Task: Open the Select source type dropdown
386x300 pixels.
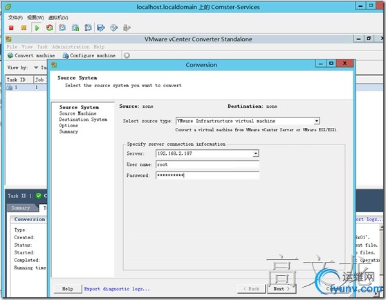Action: (317, 121)
